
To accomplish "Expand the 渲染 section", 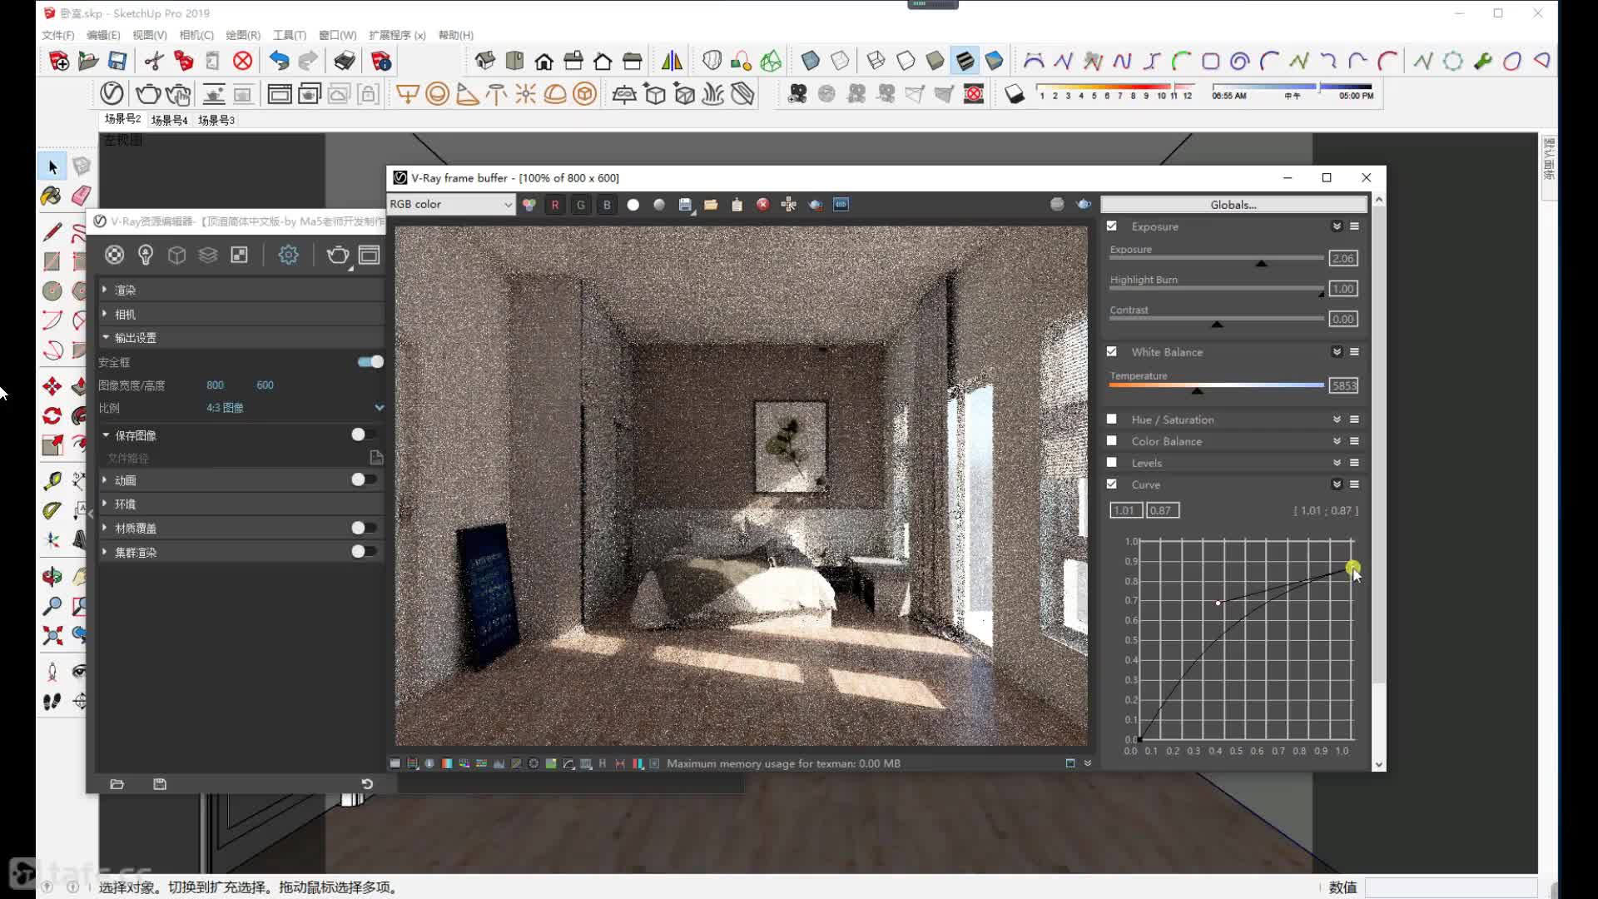I will coord(241,290).
